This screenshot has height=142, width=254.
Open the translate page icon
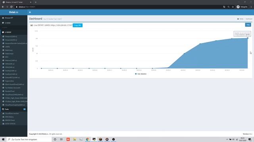(224, 7)
